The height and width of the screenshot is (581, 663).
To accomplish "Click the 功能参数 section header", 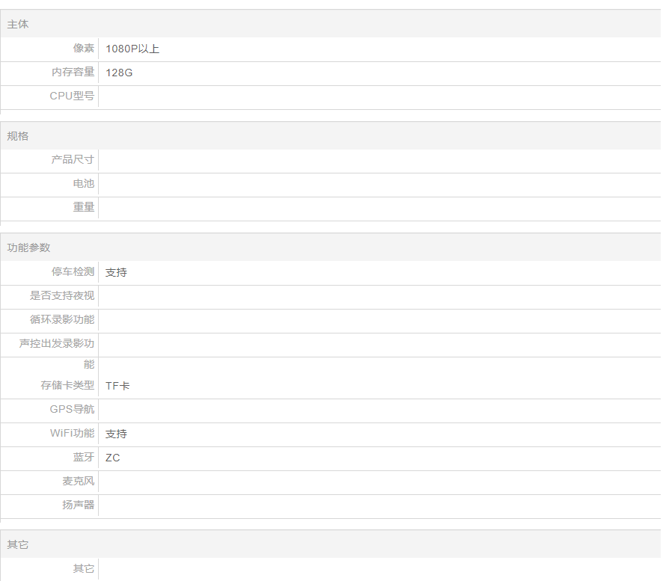I will pyautogui.click(x=330, y=248).
